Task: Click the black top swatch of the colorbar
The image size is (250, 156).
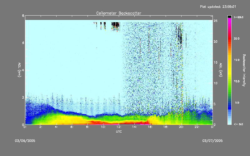Action: click(x=229, y=17)
